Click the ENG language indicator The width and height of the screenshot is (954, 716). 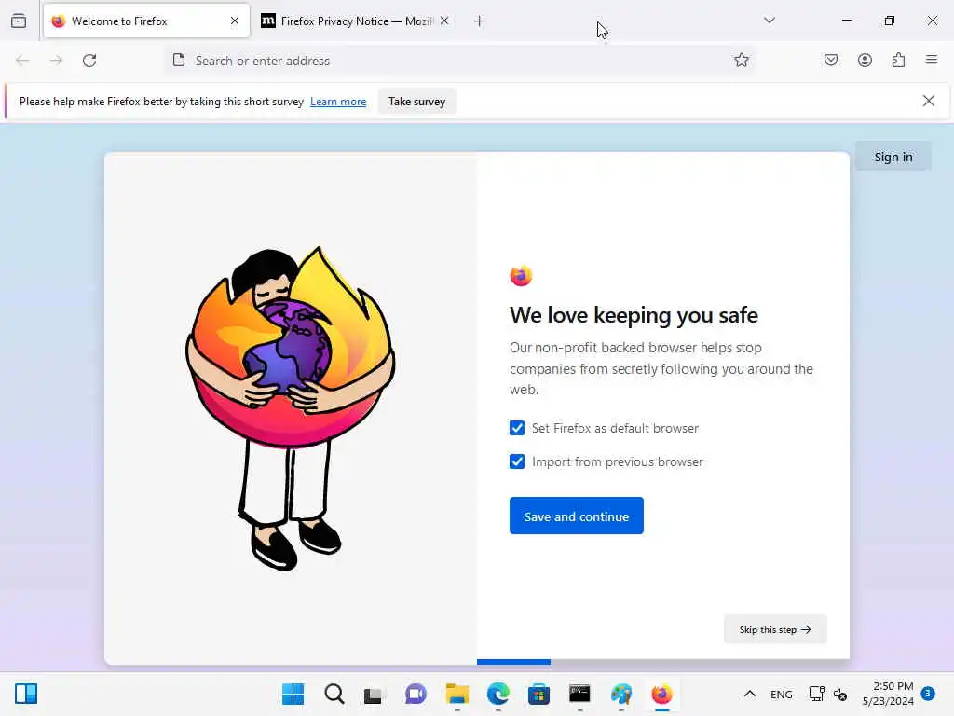point(782,695)
